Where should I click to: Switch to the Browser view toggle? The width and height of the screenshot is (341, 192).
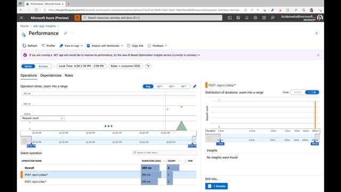click(x=43, y=66)
